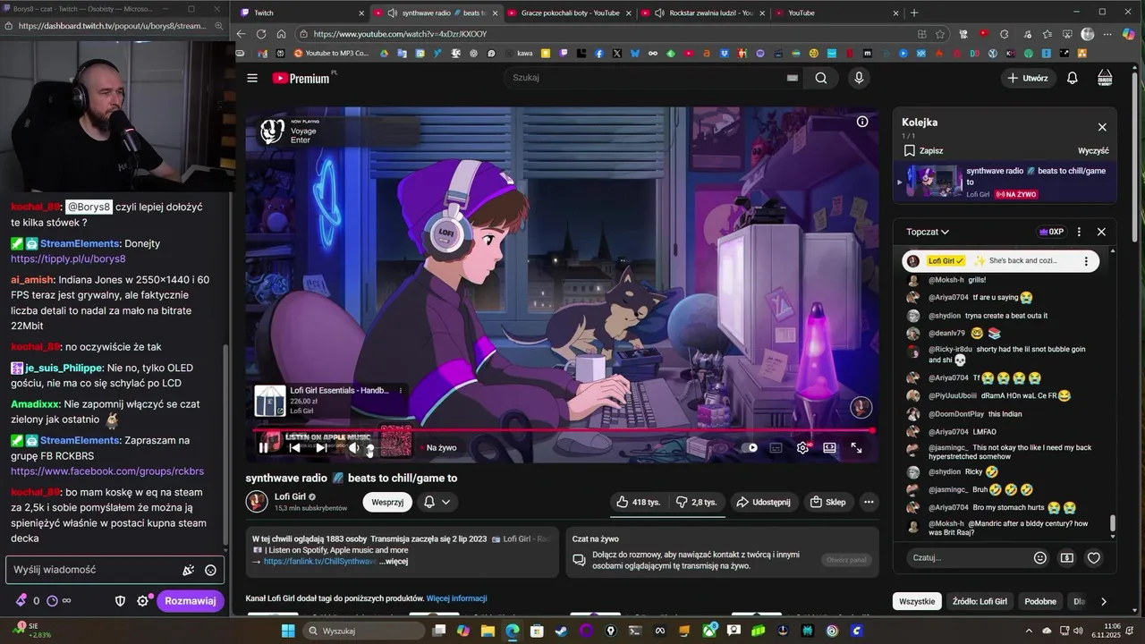Open player settings gear
Viewport: 1145px width, 644px height.
pos(802,448)
